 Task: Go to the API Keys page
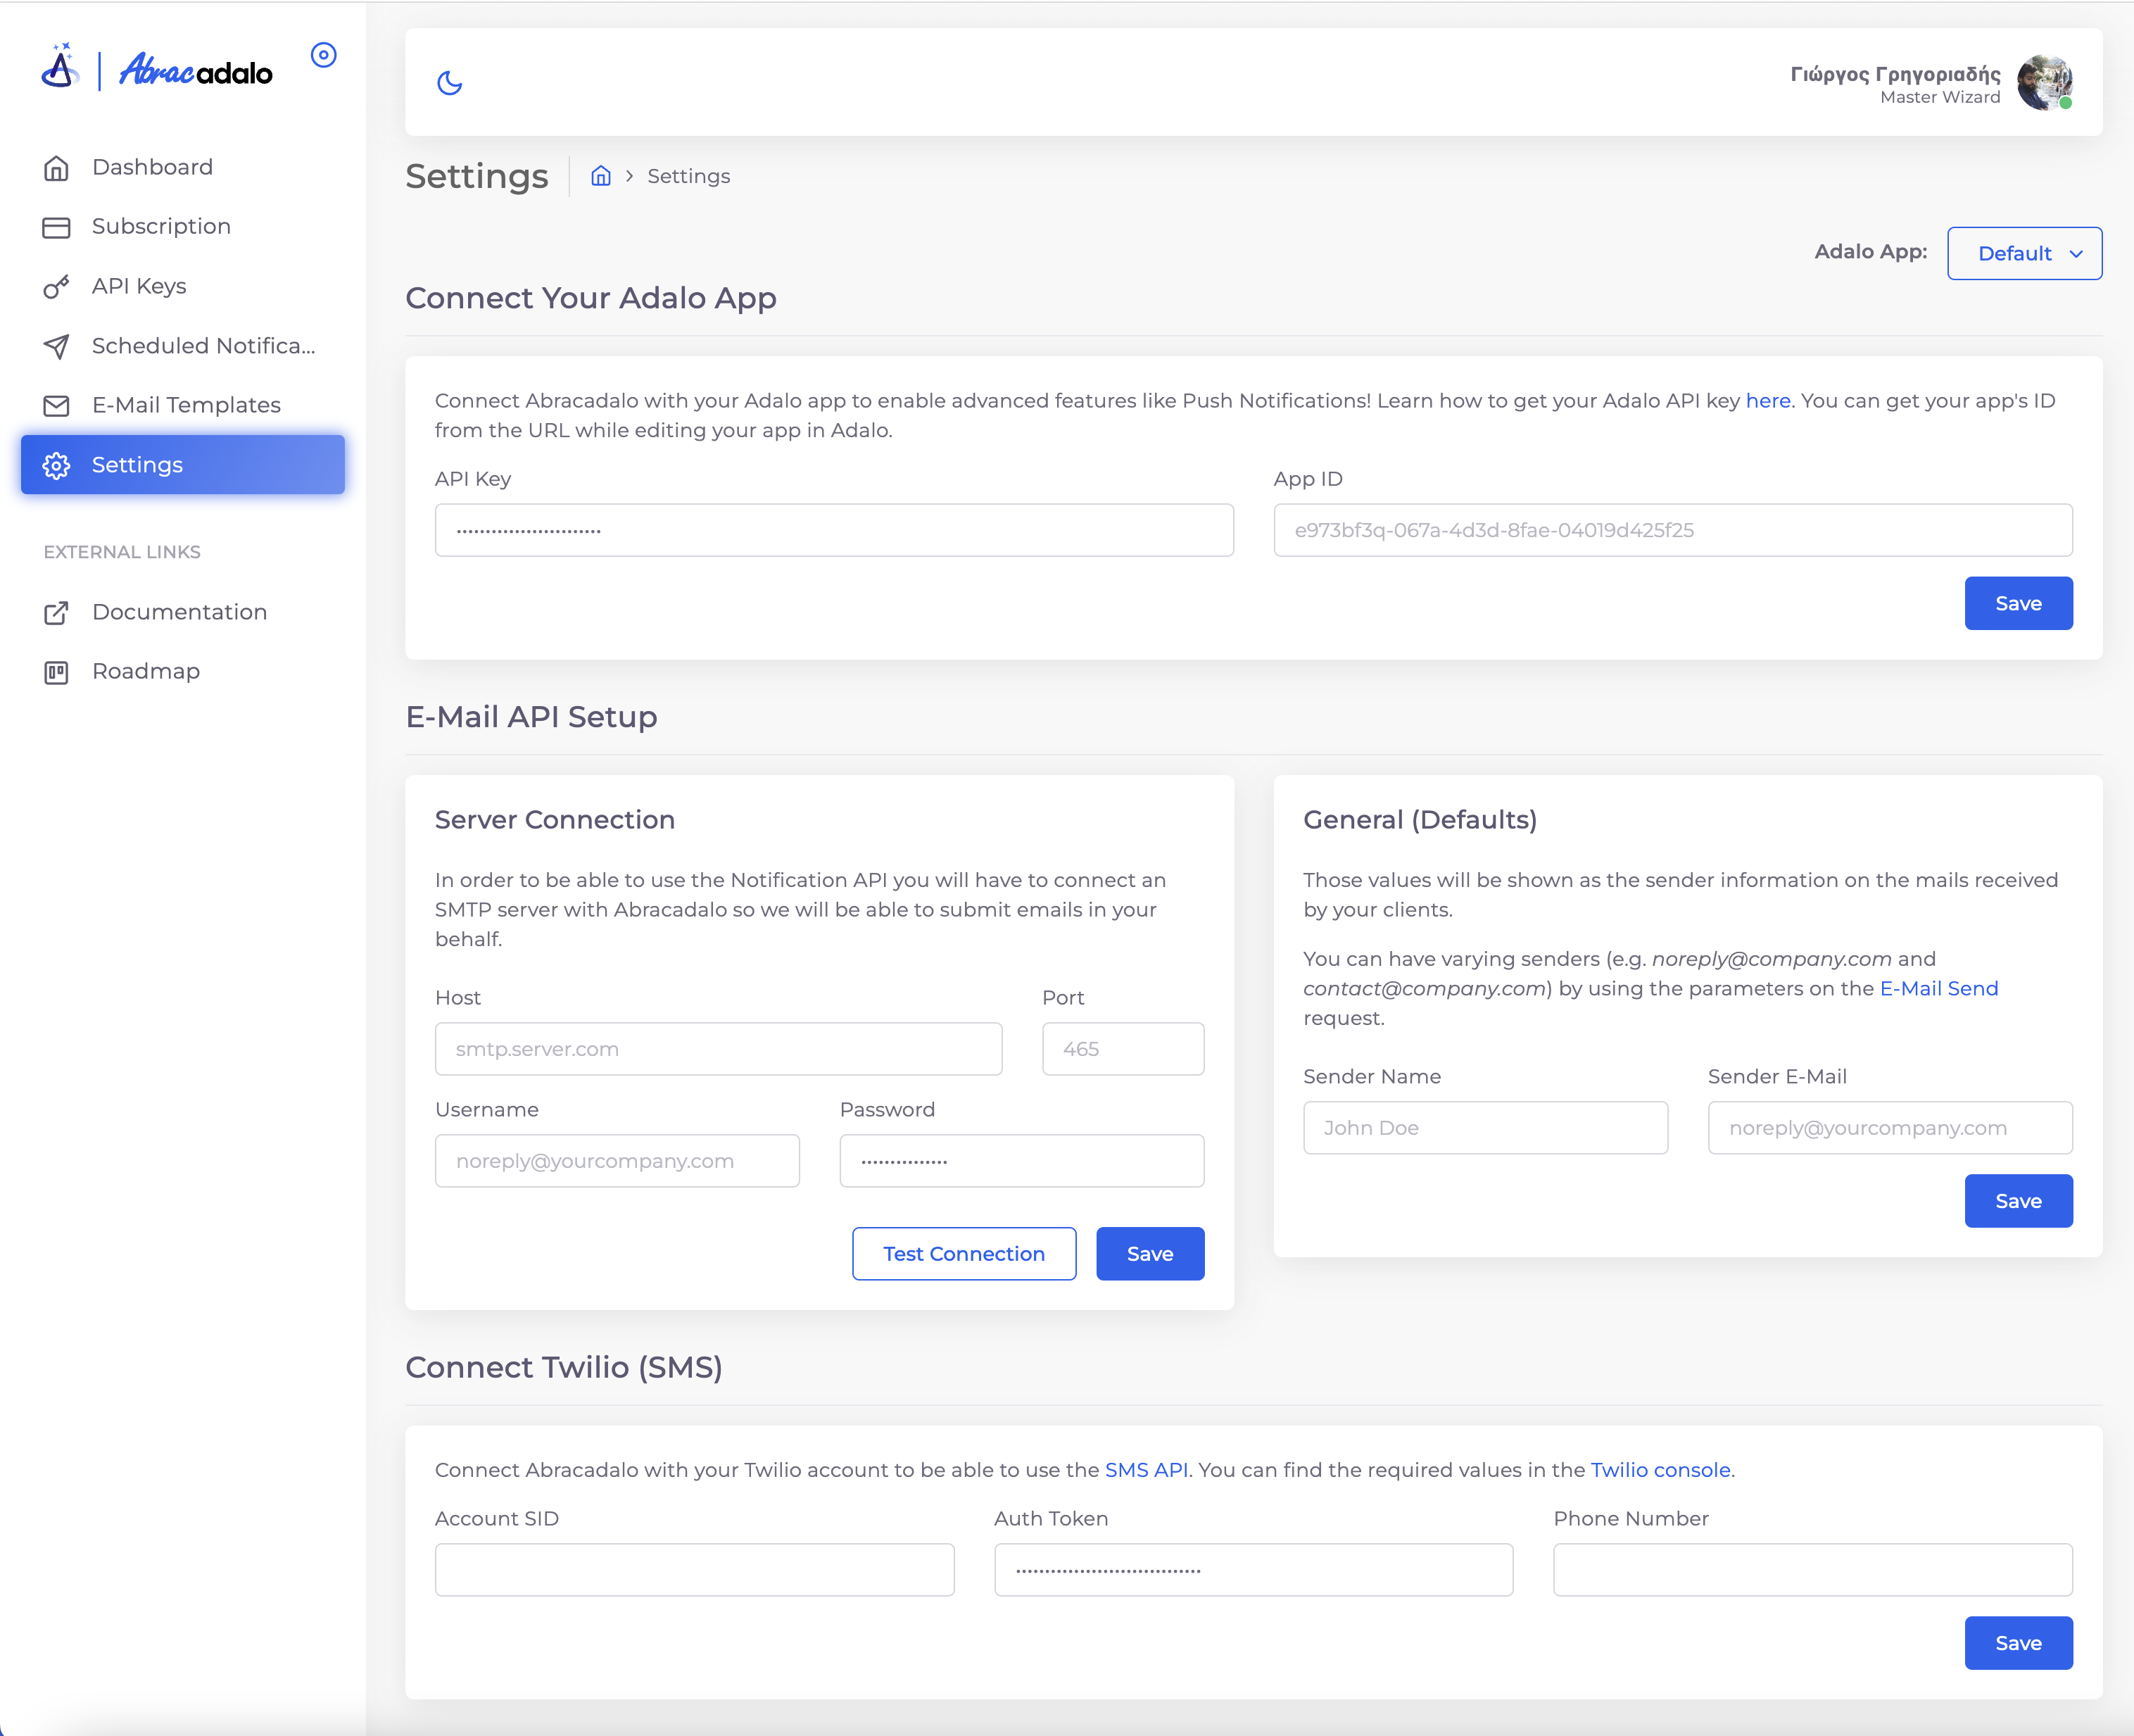pos(139,286)
